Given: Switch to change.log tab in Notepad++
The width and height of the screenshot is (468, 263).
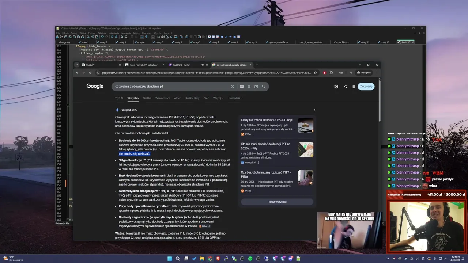Looking at the screenshot, I should tap(64, 42).
